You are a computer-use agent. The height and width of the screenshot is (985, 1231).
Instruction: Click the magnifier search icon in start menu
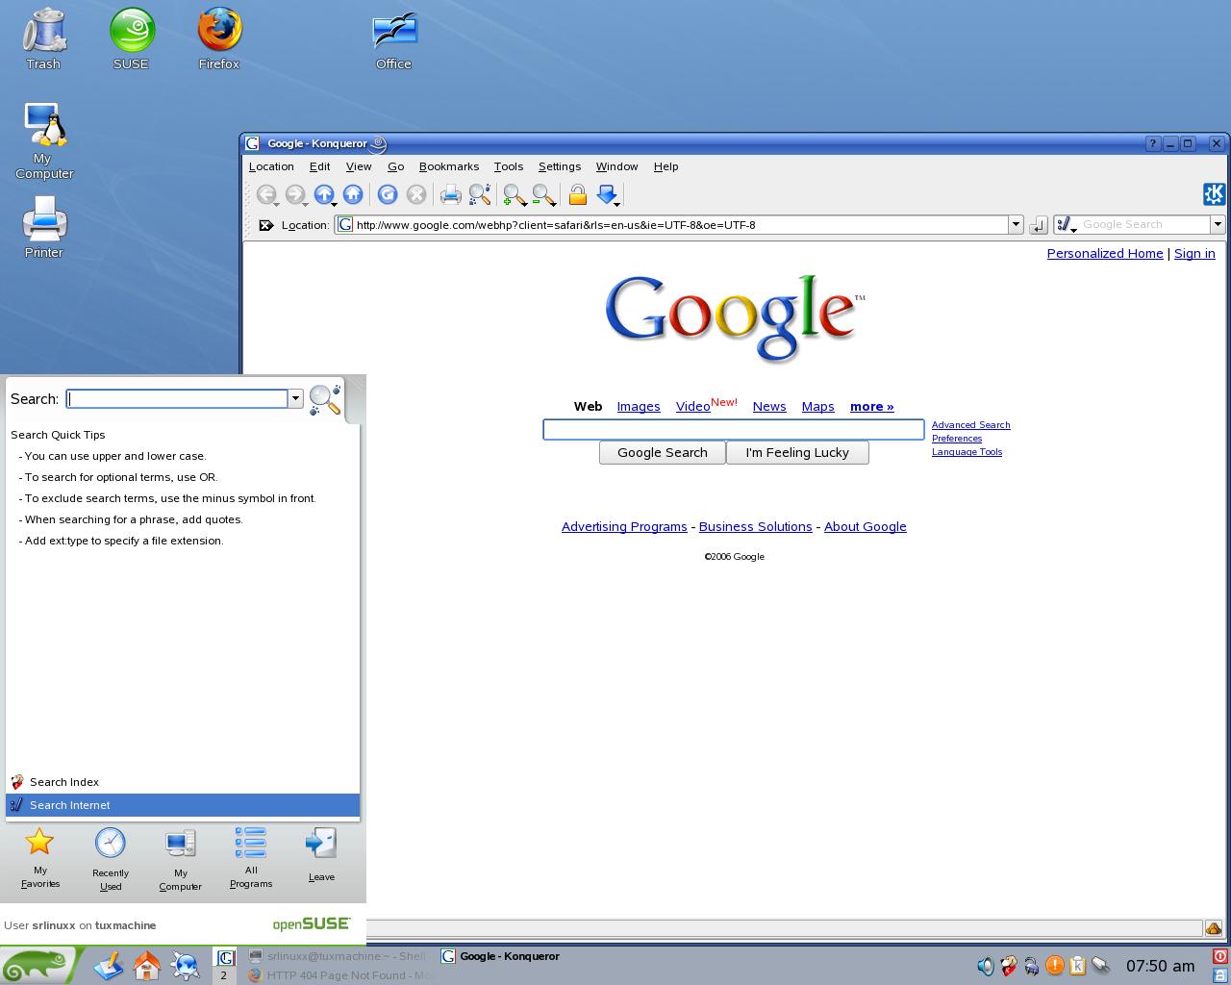(x=325, y=399)
